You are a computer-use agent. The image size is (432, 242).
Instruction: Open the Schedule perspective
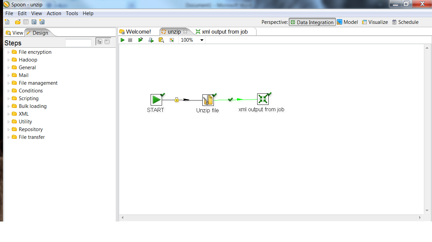405,22
